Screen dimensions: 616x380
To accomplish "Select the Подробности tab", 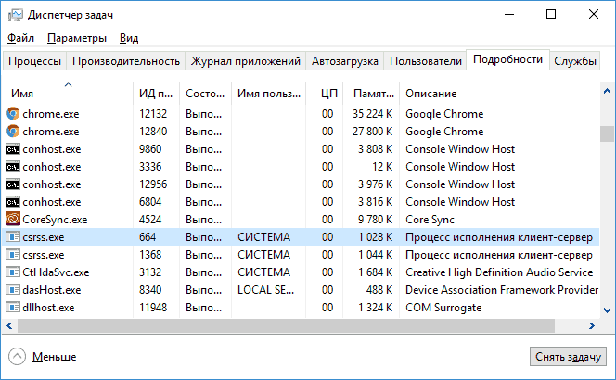I will coord(507,59).
